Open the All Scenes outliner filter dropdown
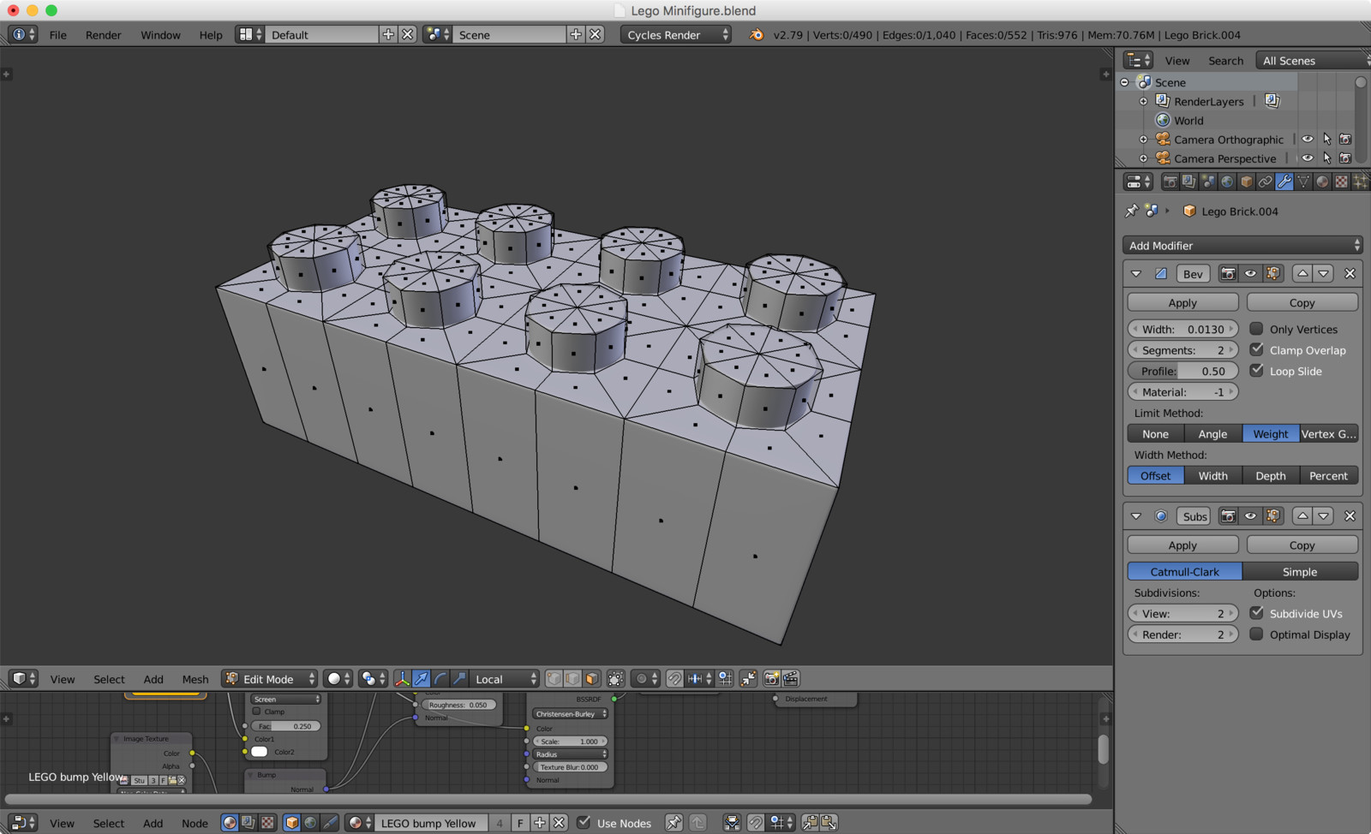1371x834 pixels. pyautogui.click(x=1313, y=61)
